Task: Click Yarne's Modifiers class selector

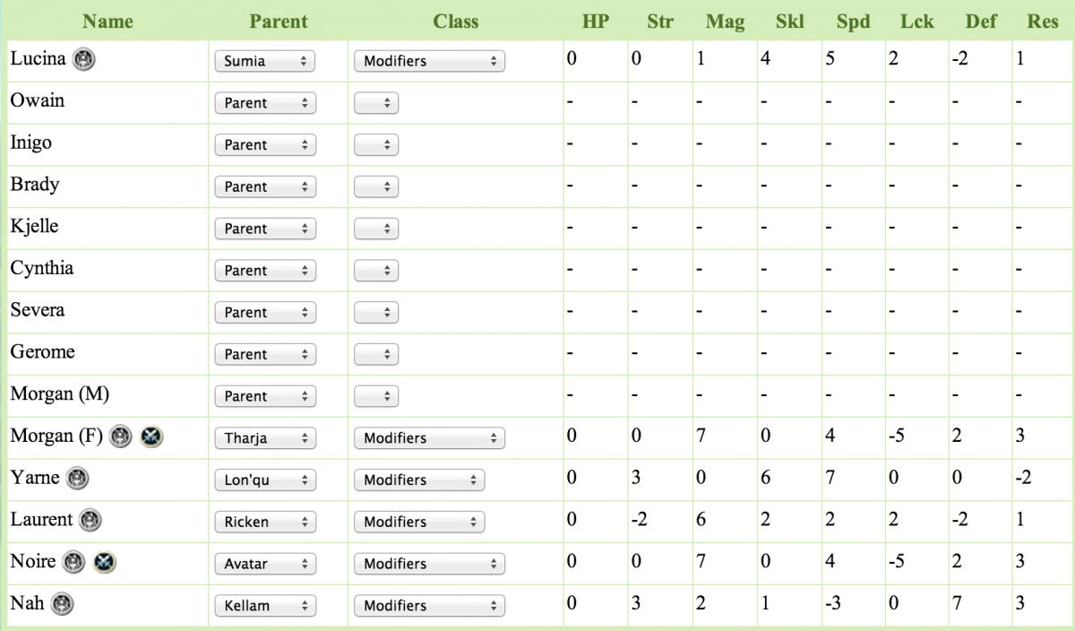Action: tap(419, 480)
